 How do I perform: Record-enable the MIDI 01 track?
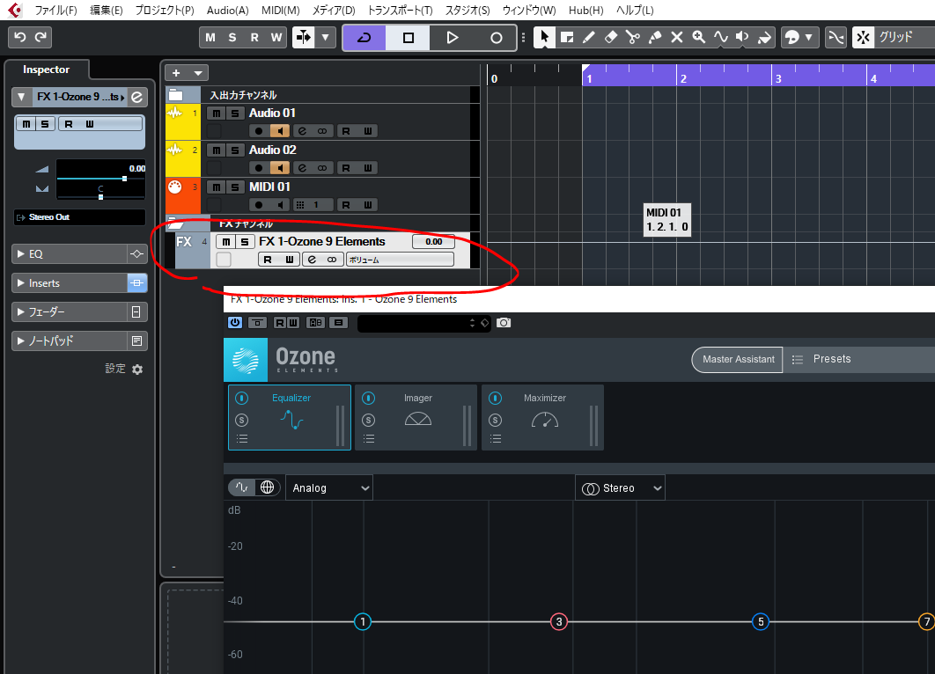[x=258, y=205]
